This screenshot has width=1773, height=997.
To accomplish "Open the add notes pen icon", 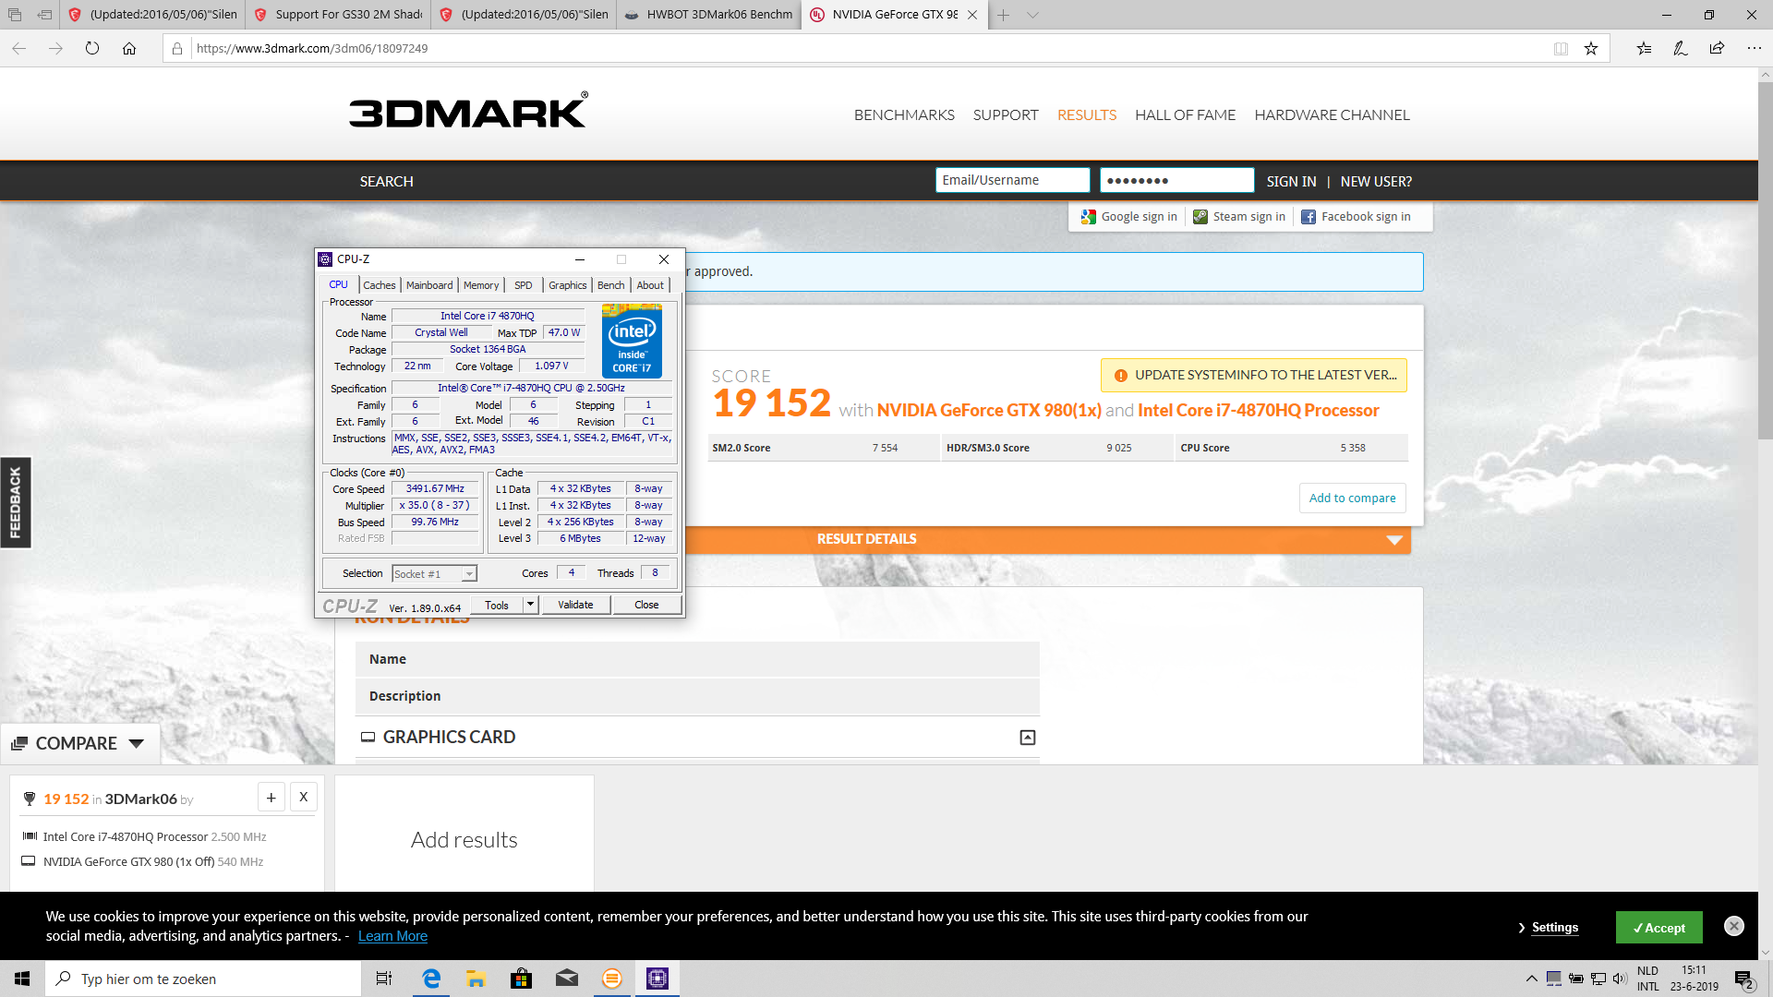I will [x=1681, y=48].
